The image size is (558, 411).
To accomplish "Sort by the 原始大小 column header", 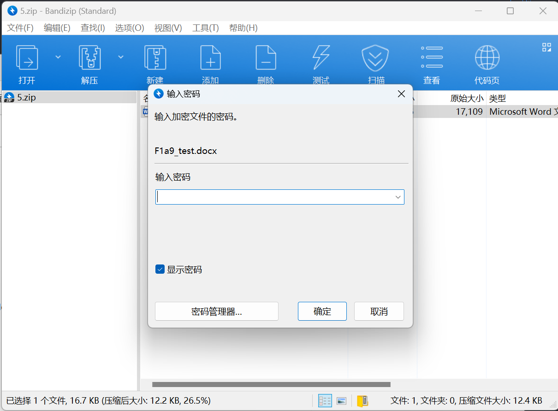I will coord(467,98).
